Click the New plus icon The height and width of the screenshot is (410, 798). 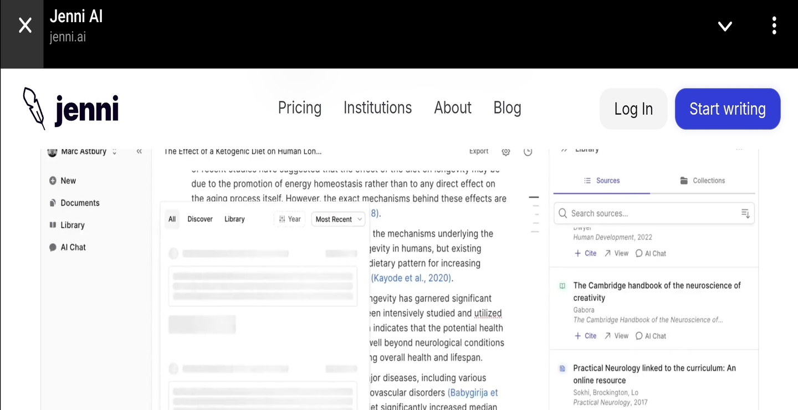click(x=53, y=181)
